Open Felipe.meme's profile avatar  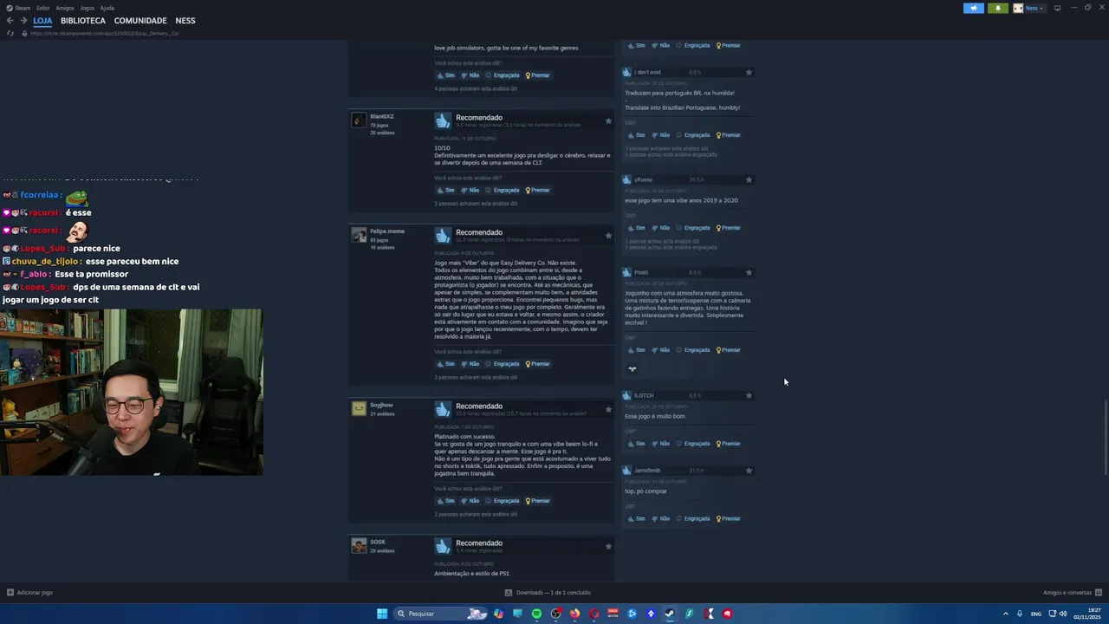tap(359, 235)
